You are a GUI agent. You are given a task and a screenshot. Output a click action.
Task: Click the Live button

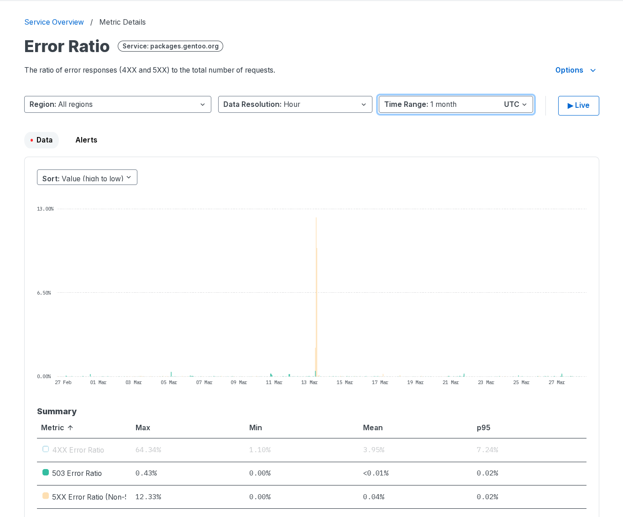[578, 106]
